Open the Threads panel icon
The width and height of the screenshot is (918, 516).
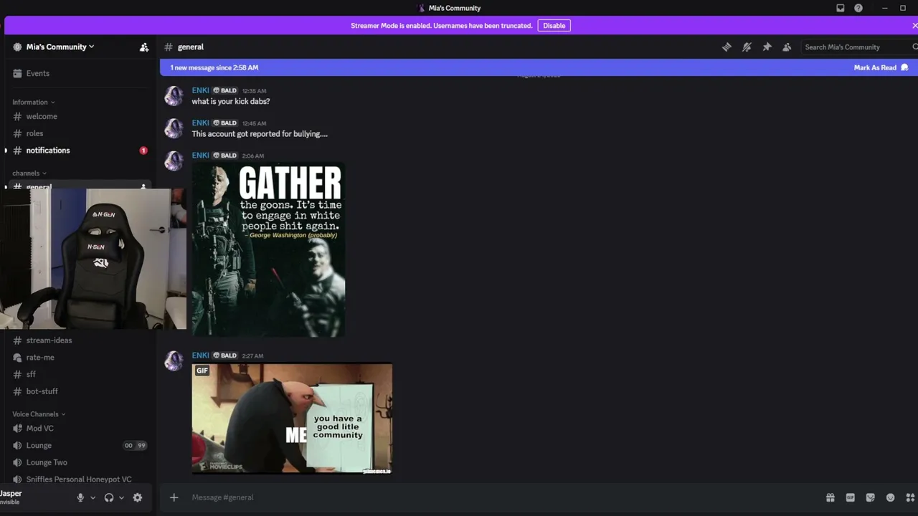pyautogui.click(x=727, y=47)
